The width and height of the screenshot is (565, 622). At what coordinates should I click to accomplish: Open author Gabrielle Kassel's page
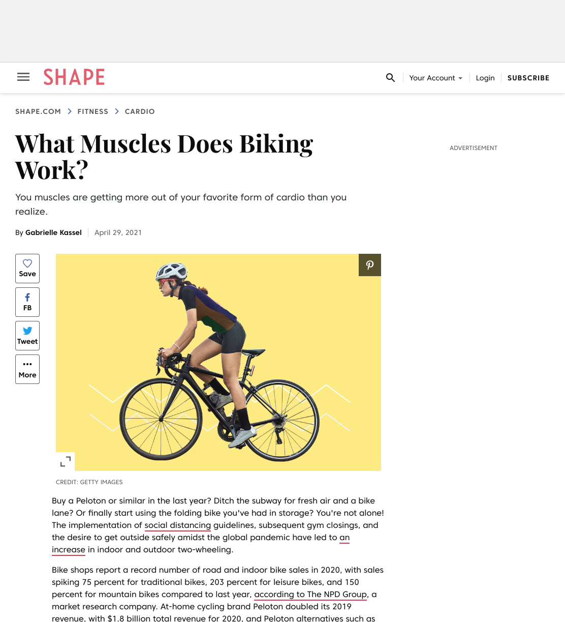coord(53,232)
